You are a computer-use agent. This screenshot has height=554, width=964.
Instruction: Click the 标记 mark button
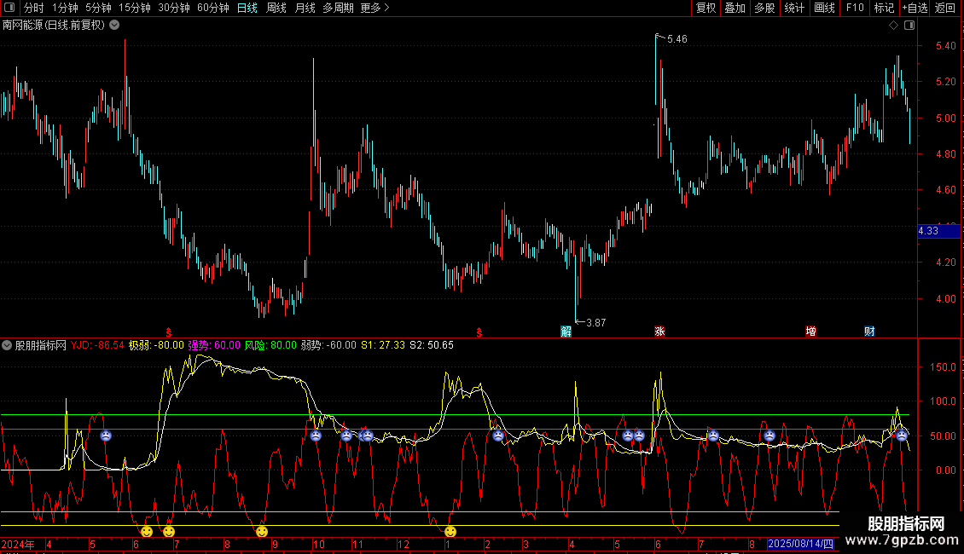[x=884, y=8]
